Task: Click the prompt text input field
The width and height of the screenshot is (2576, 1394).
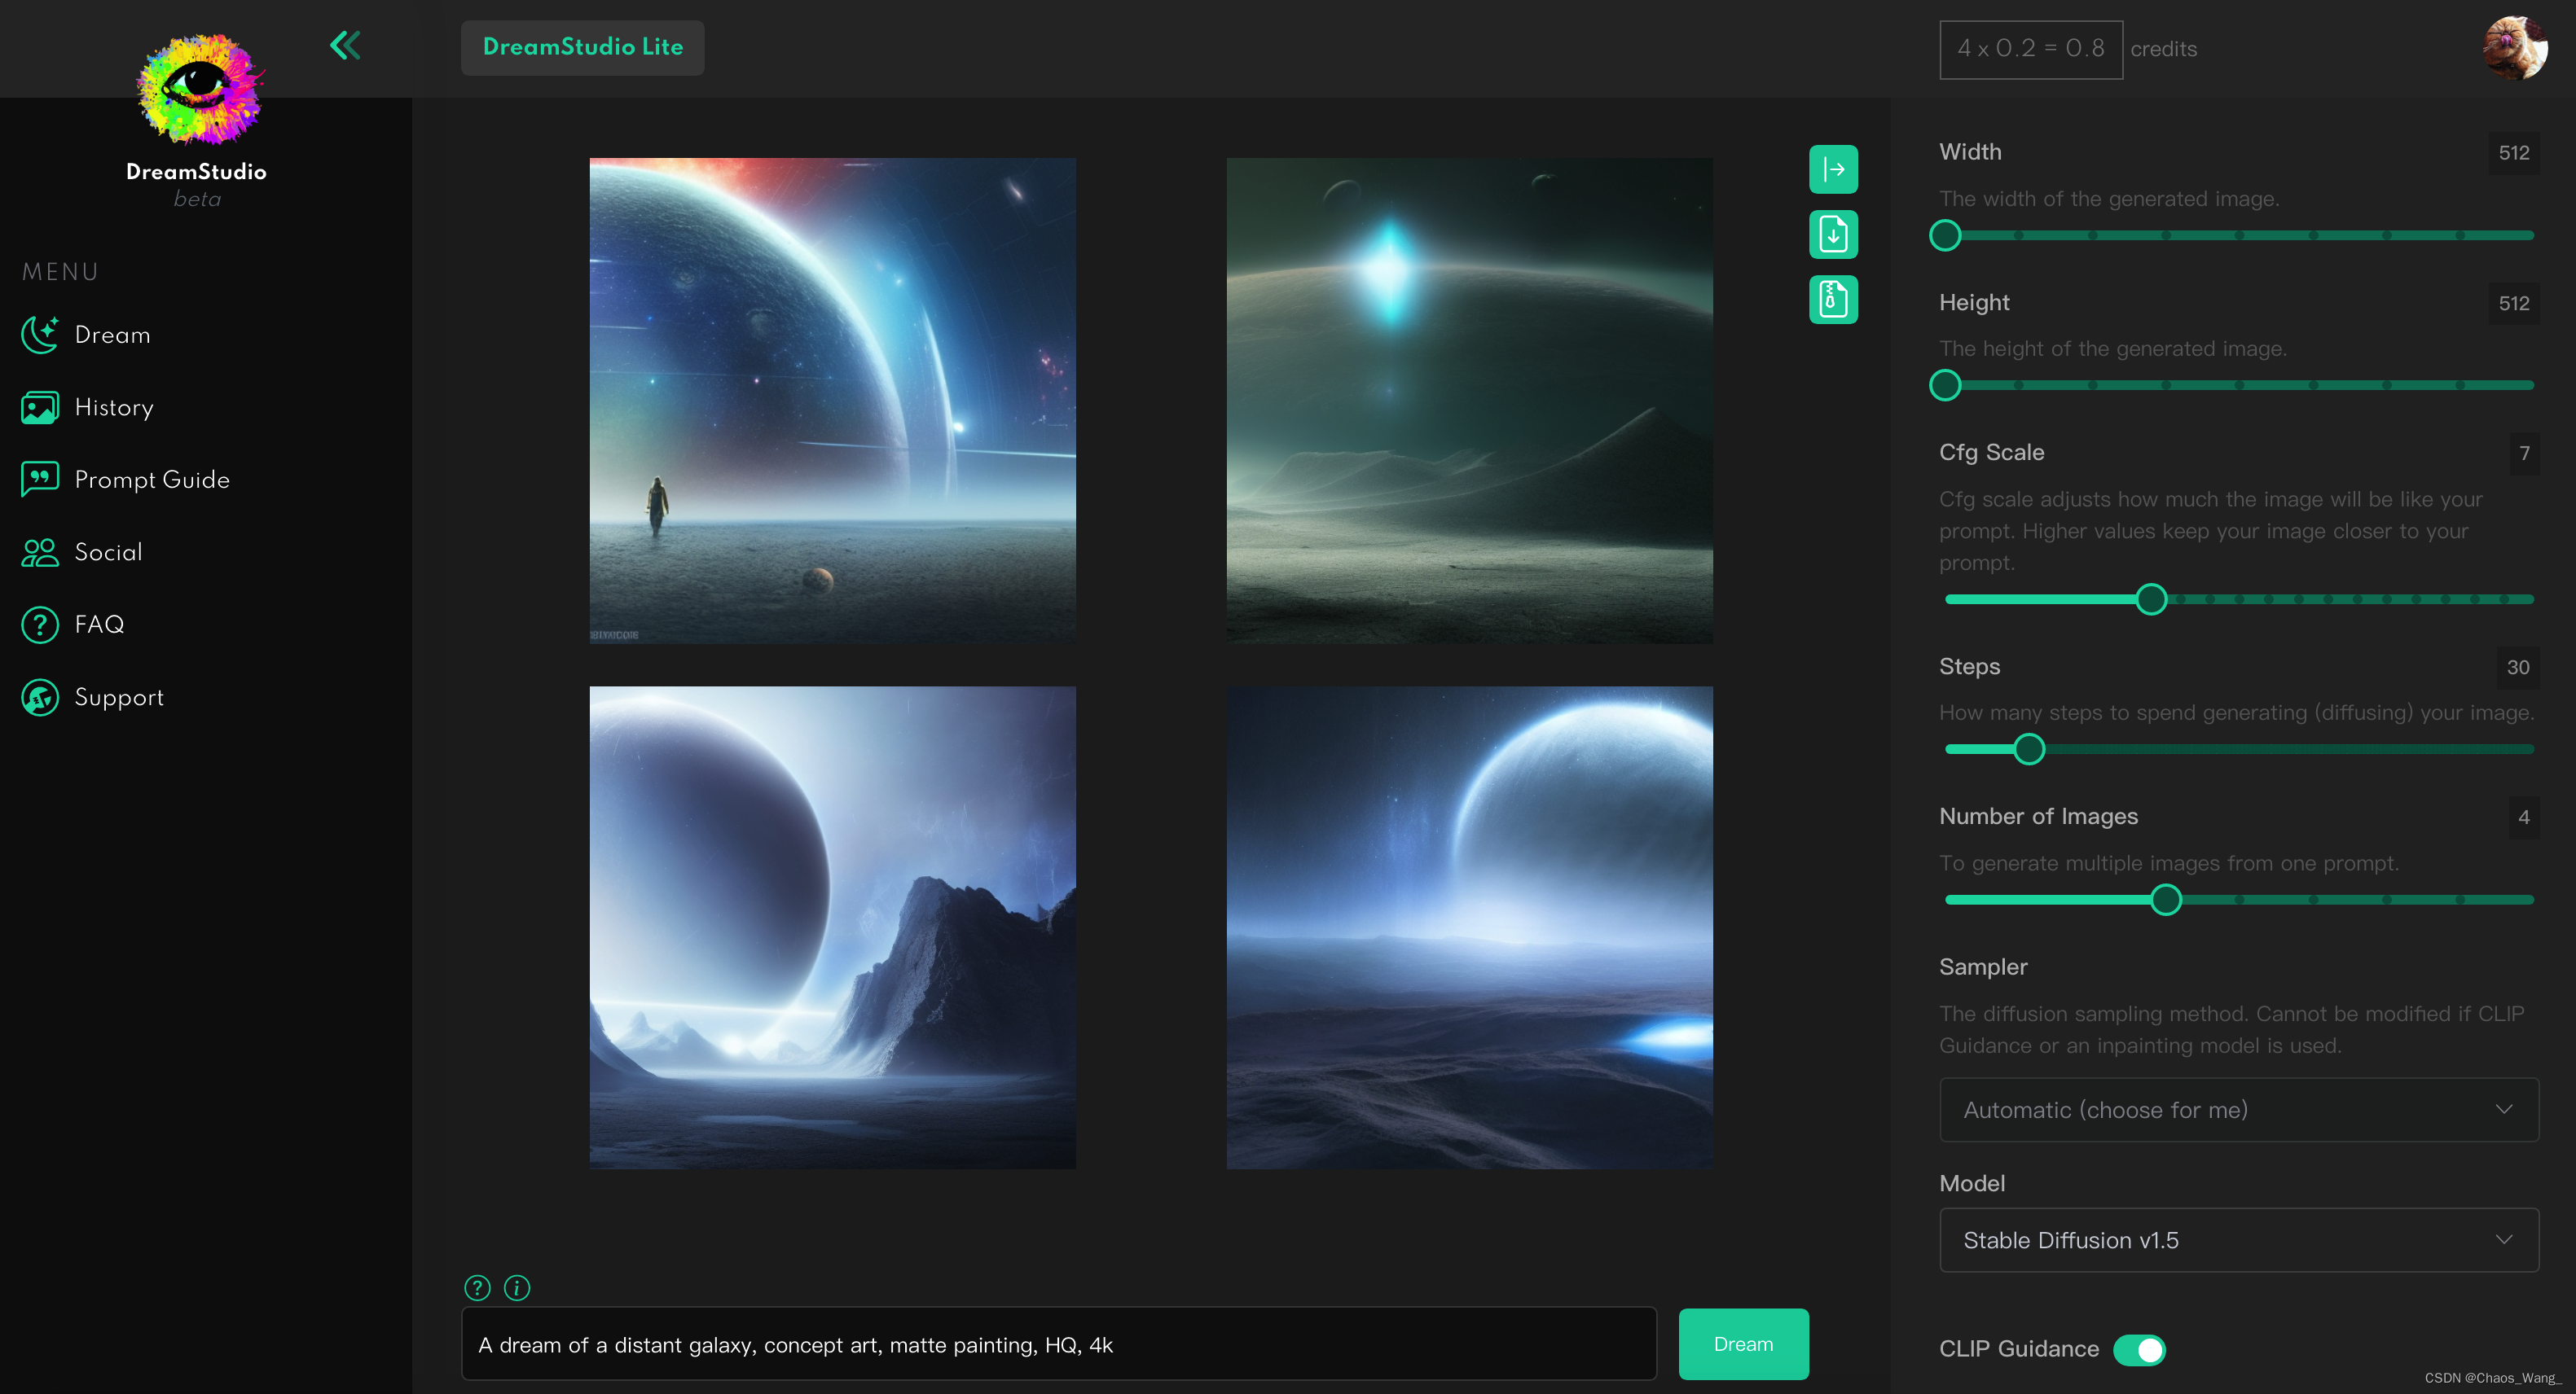Action: point(1058,1344)
